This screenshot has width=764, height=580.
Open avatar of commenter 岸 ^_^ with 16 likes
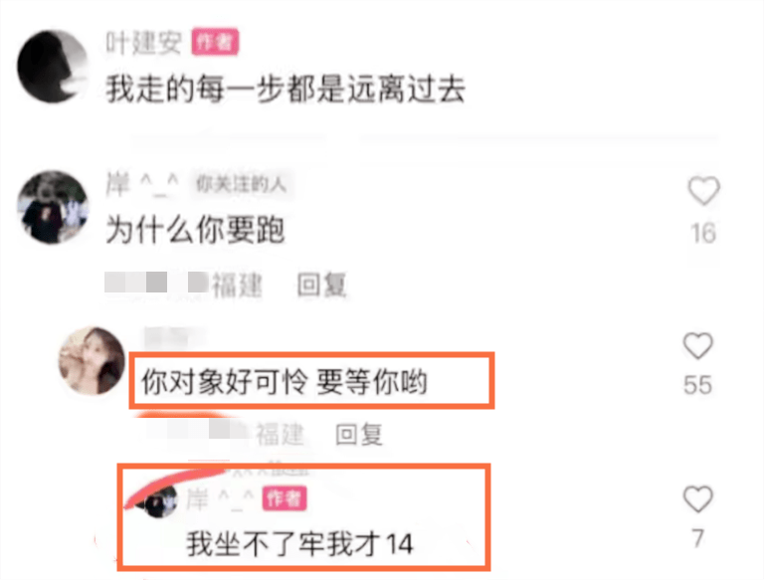click(x=53, y=207)
